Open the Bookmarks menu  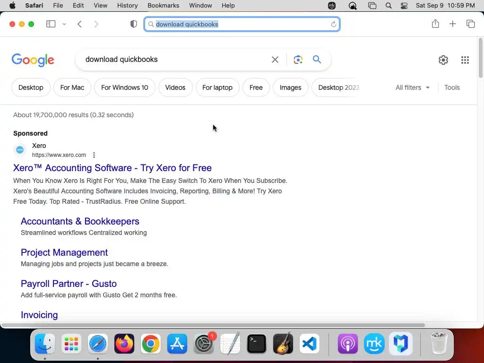163,6
